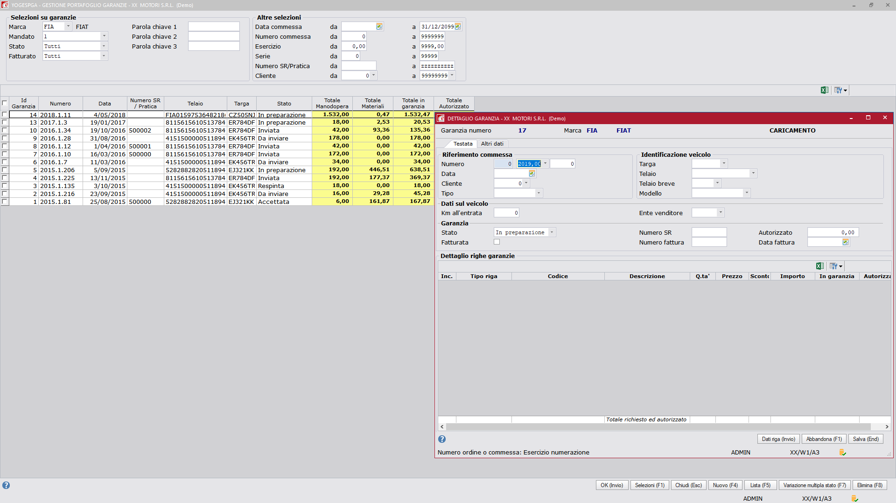The width and height of the screenshot is (896, 503).
Task: Click Variazione multipla stato (F7) button
Action: click(815, 485)
